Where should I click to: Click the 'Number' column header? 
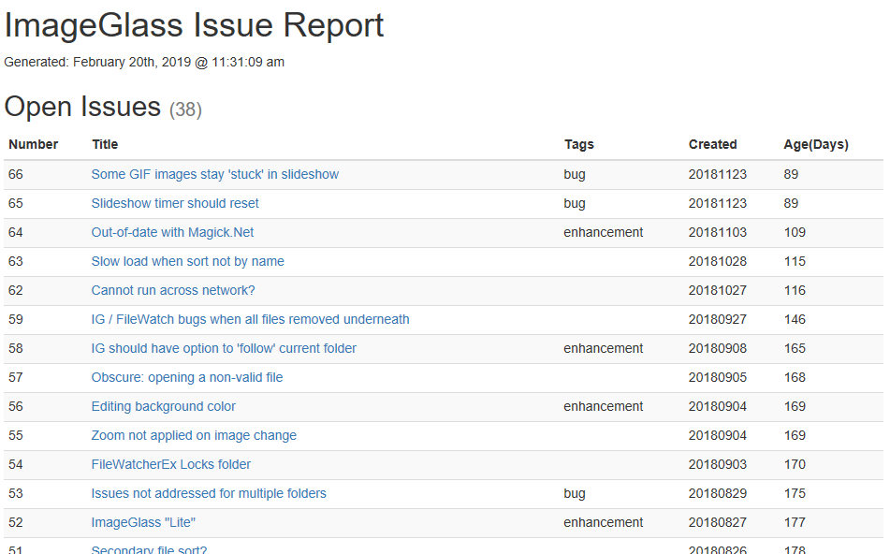[34, 144]
